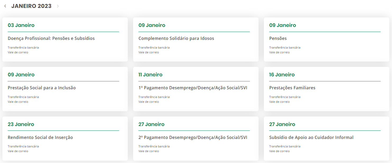The height and width of the screenshot is (163, 392).
Task: Open Rendimento Social de Inserção entry
Action: point(40,138)
